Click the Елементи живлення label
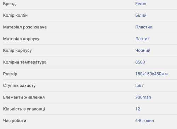177x129 pixels. tap(24, 97)
